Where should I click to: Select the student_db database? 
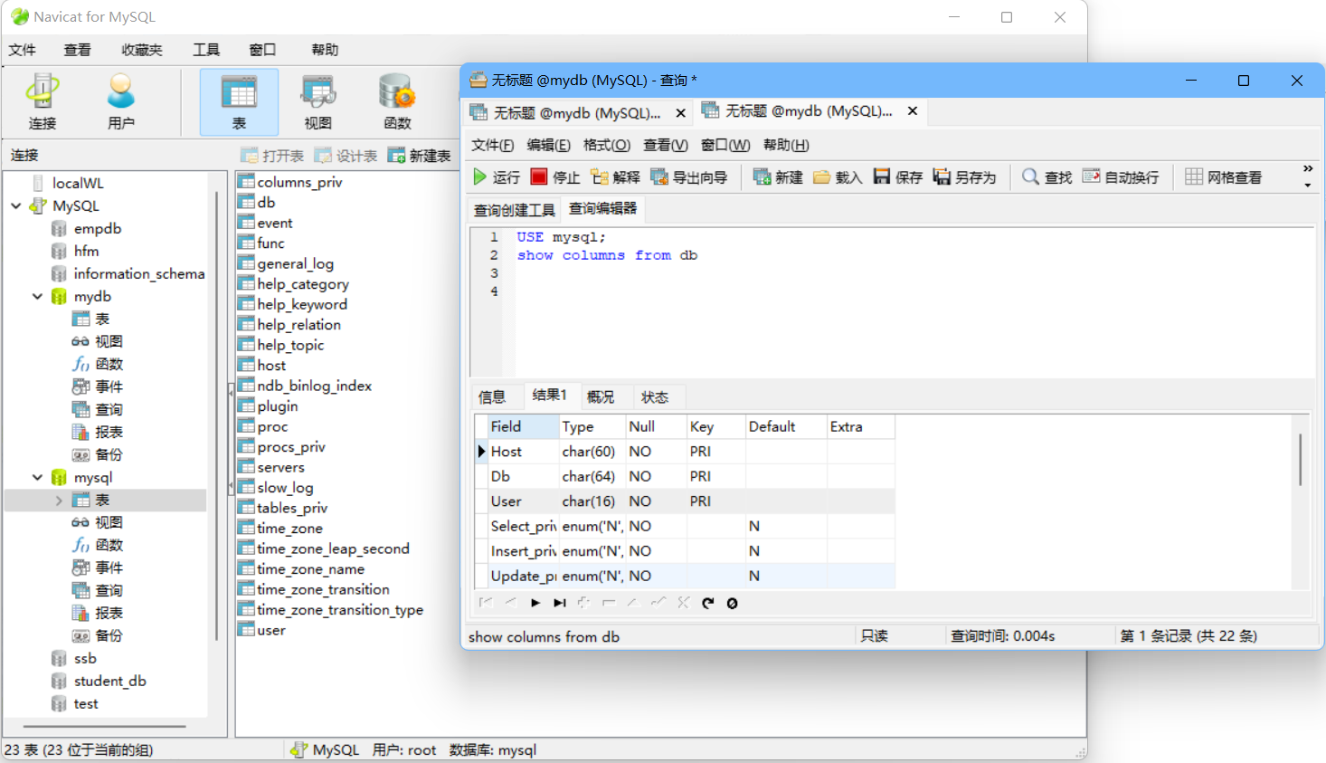pyautogui.click(x=109, y=682)
